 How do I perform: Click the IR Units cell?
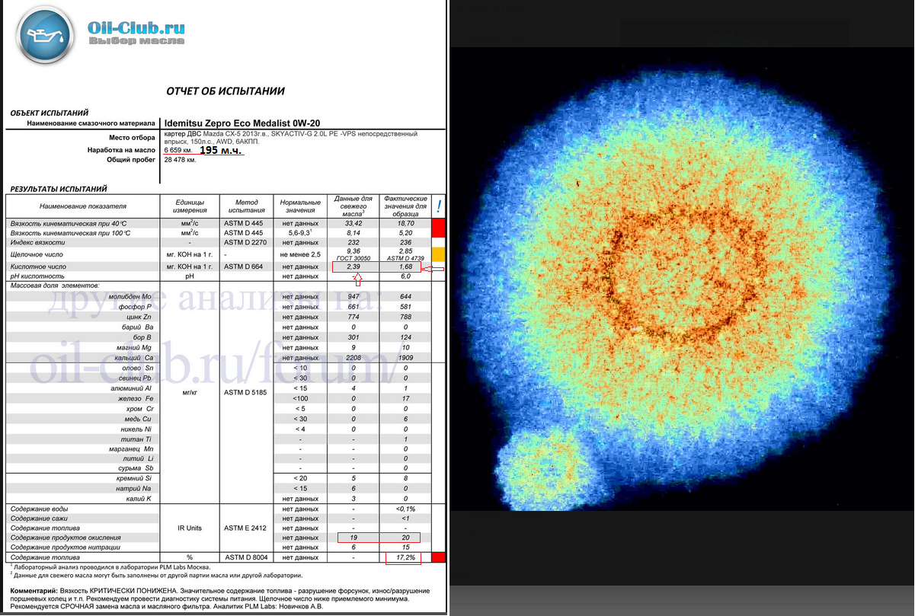[189, 528]
